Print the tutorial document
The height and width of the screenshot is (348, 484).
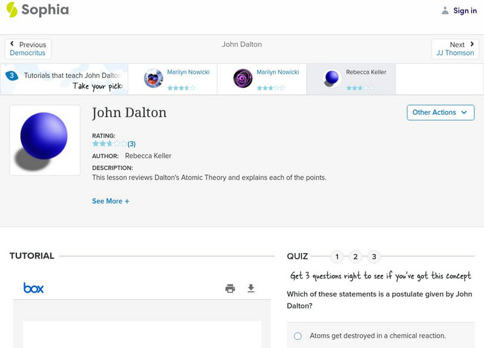pyautogui.click(x=230, y=289)
